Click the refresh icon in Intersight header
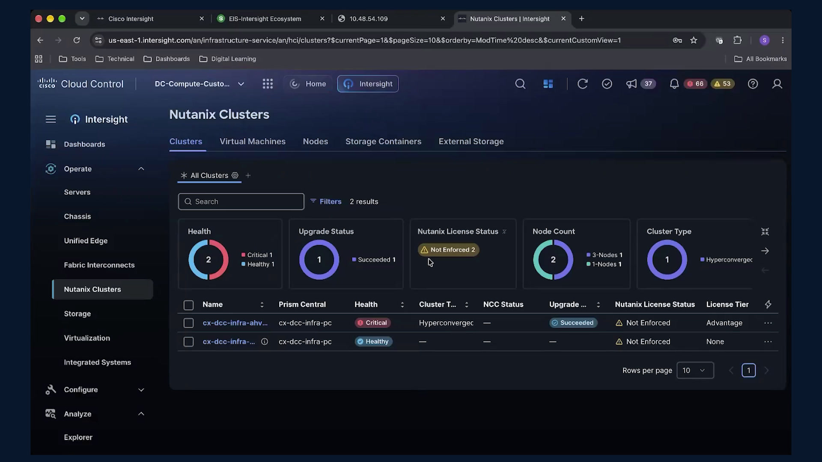This screenshot has width=822, height=462. [582, 84]
